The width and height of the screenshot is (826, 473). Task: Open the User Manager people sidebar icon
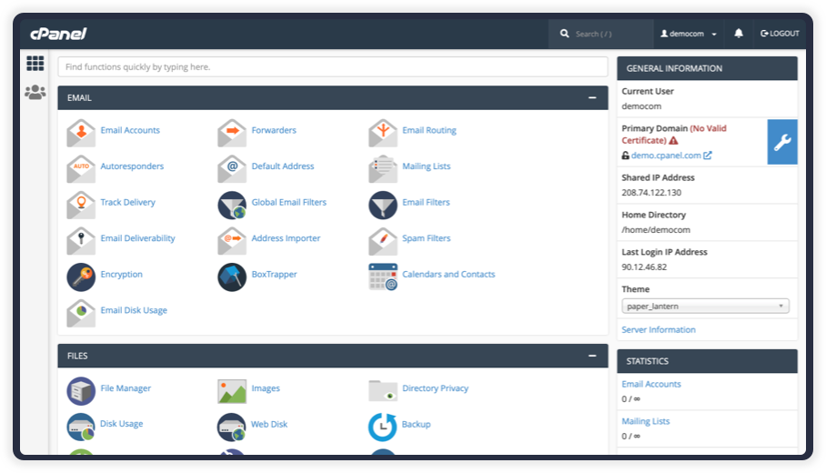point(35,93)
